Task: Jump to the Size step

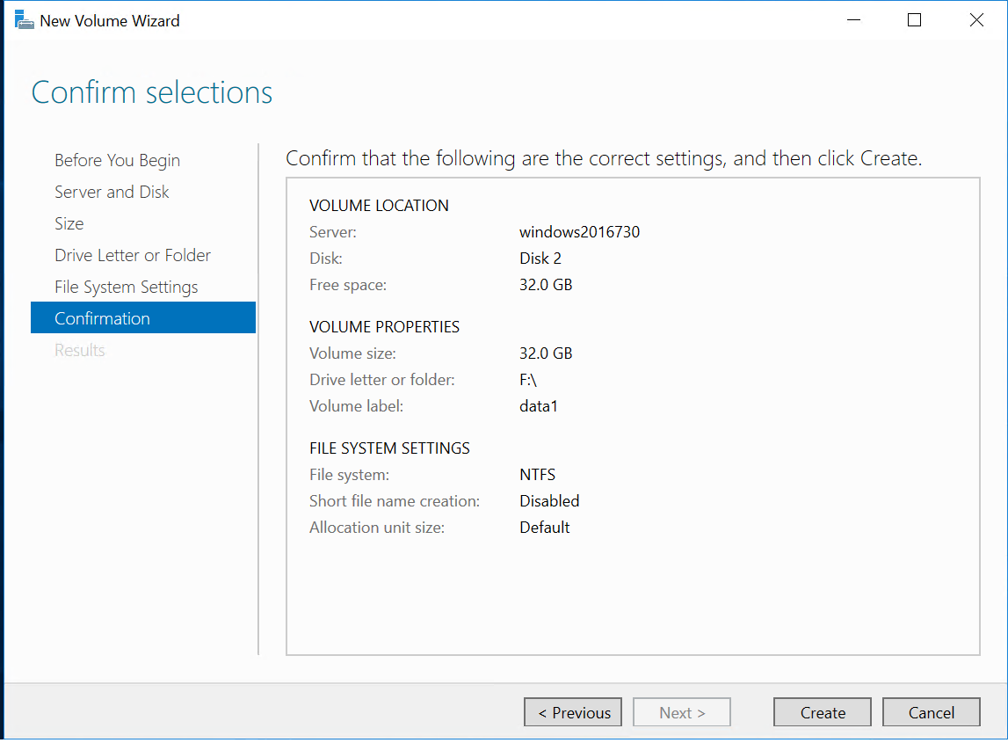Action: coord(69,223)
